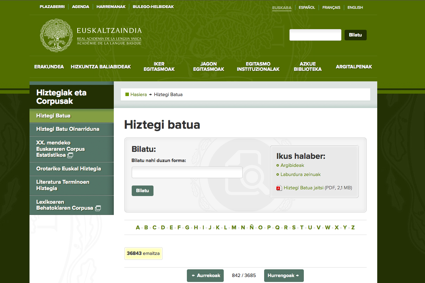Select Orotariko Euskal Hiztegia in sidebar
Screen dimensions: 425x283
(68, 169)
